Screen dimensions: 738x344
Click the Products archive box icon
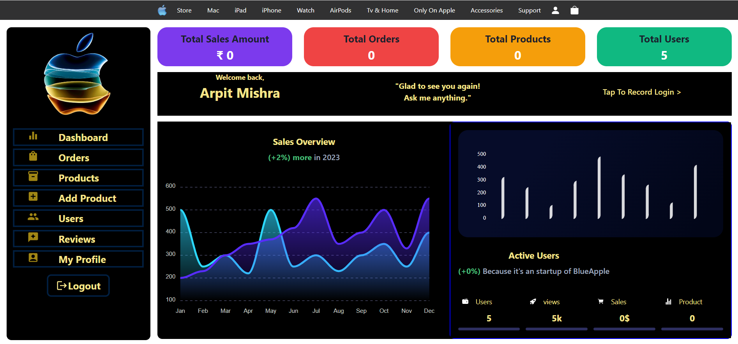click(x=33, y=176)
